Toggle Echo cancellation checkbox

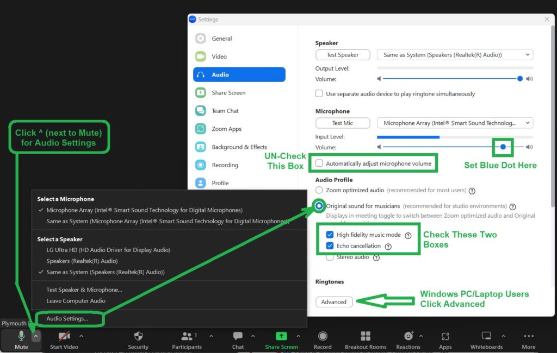[x=330, y=245]
